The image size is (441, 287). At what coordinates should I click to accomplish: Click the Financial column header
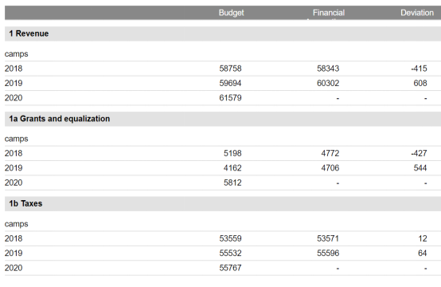[329, 13]
